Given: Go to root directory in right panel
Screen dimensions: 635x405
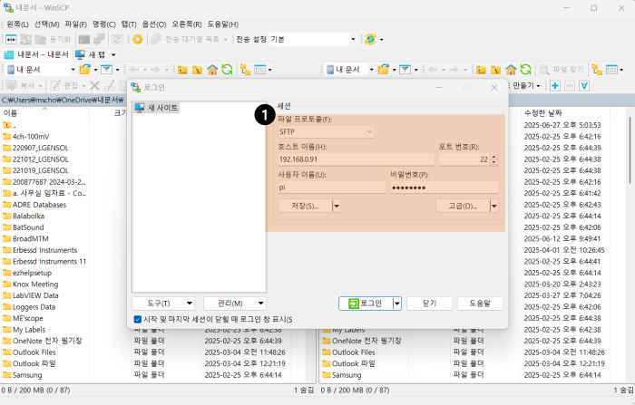Looking at the screenshot, I should click(495, 70).
